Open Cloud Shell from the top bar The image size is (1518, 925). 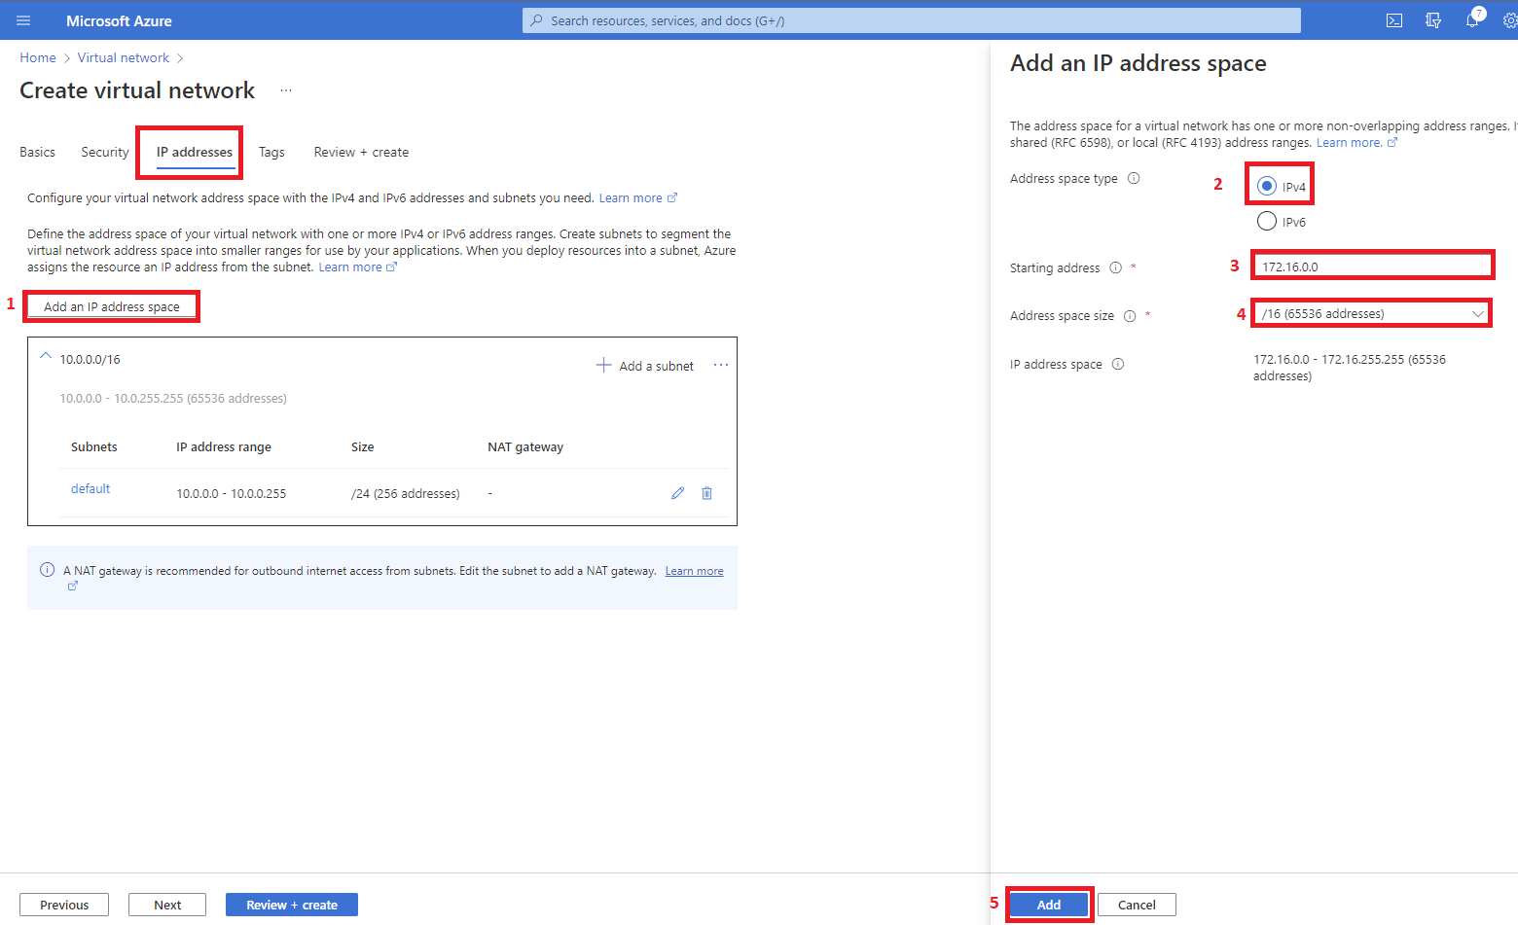point(1394,20)
